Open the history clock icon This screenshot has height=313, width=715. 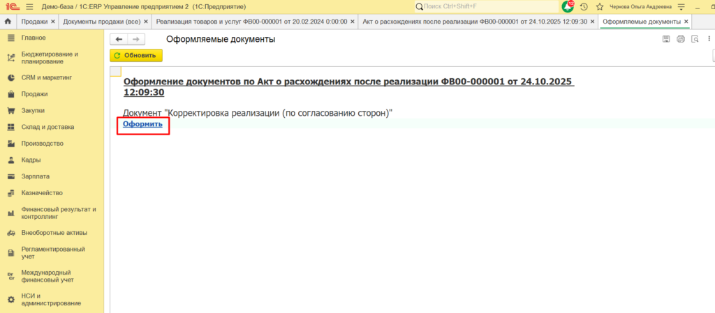584,7
